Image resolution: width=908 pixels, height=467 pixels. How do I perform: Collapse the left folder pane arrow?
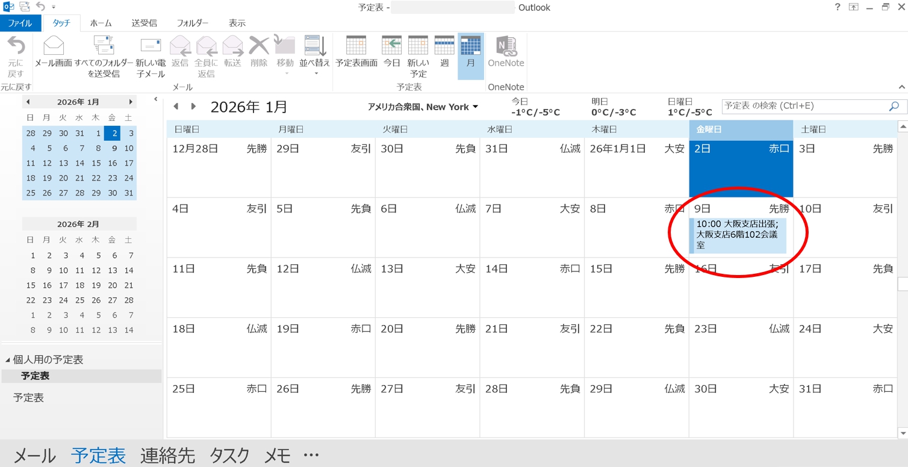click(155, 99)
